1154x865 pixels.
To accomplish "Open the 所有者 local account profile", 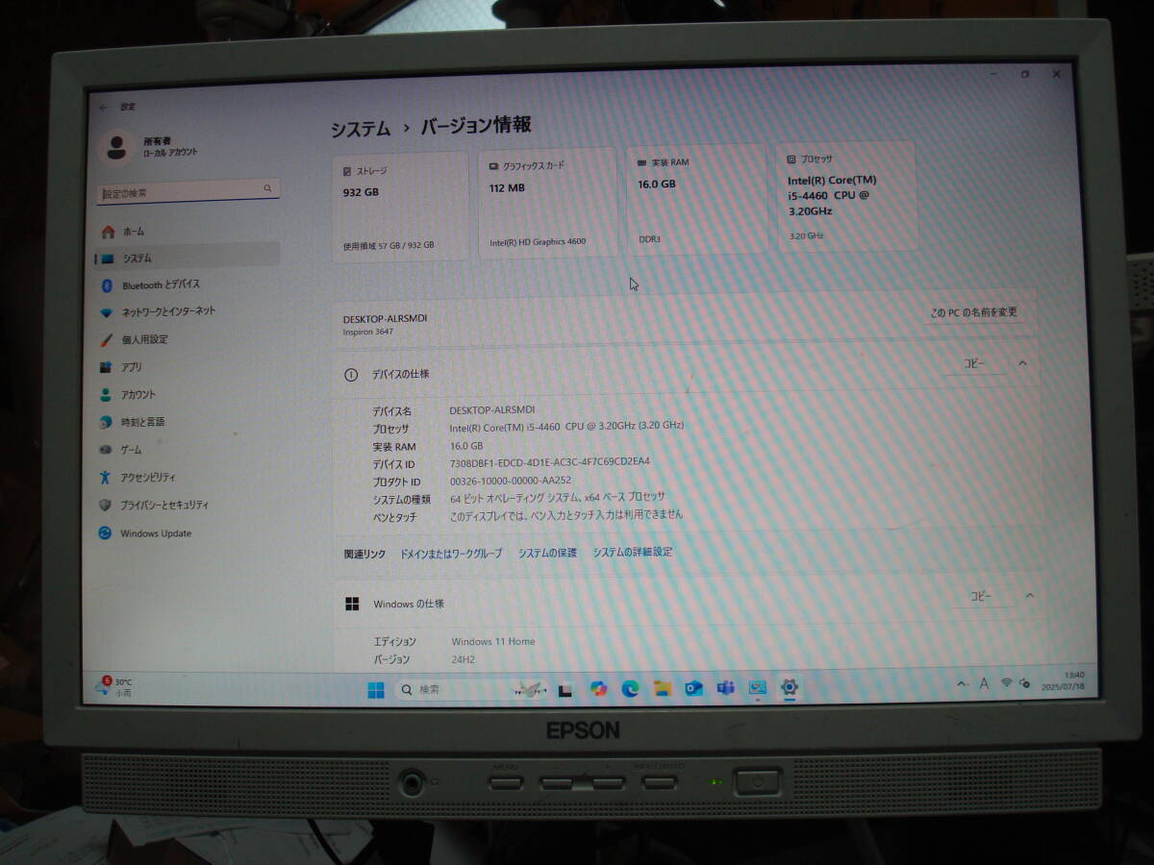I will (x=149, y=146).
